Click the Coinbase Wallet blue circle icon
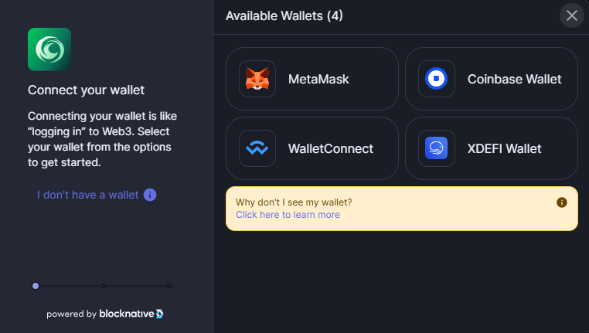Image resolution: width=589 pixels, height=333 pixels. coord(436,79)
